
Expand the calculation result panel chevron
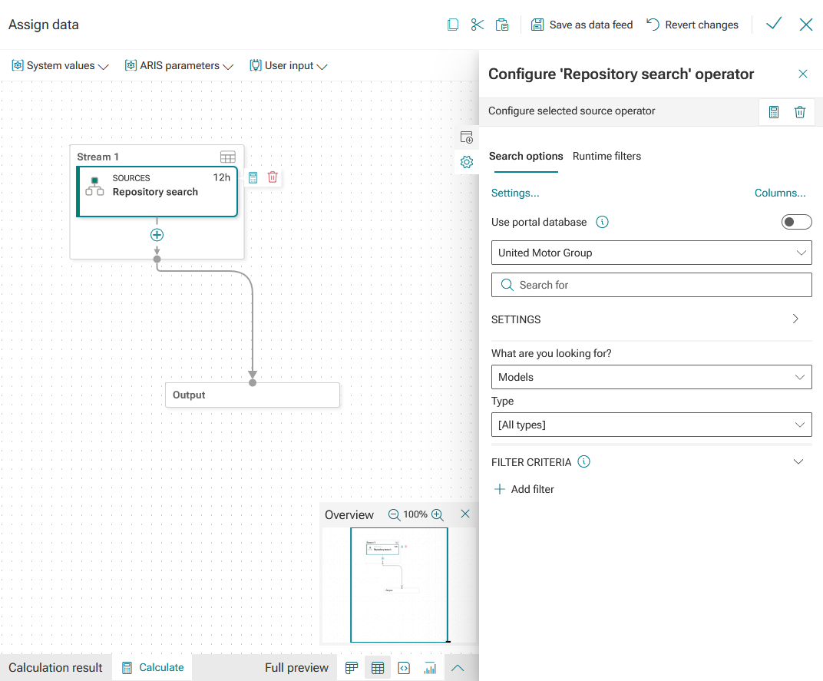pos(458,668)
